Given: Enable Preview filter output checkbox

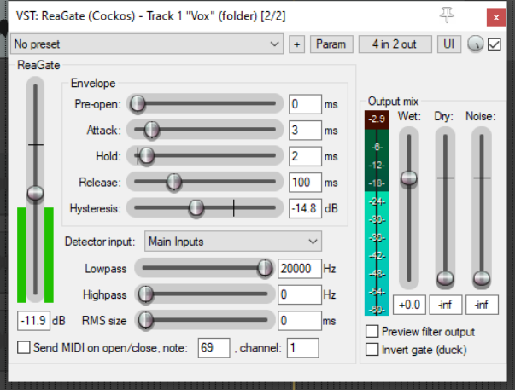Looking at the screenshot, I should [372, 332].
